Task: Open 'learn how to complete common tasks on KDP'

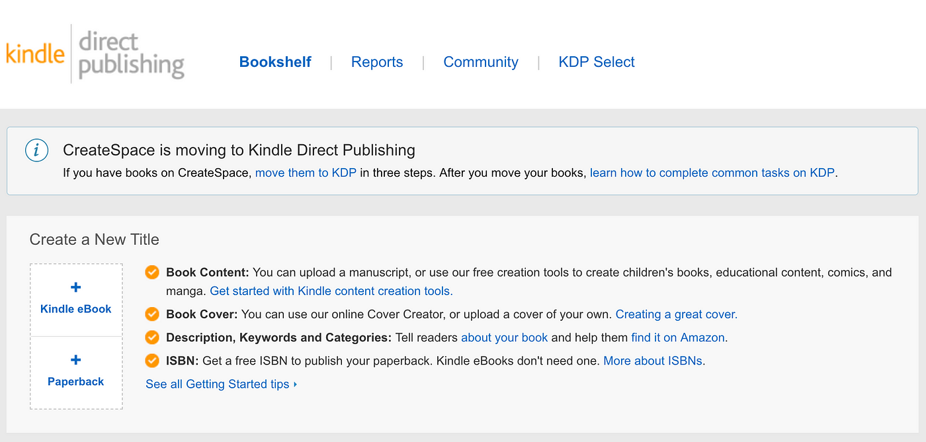Action: (712, 173)
